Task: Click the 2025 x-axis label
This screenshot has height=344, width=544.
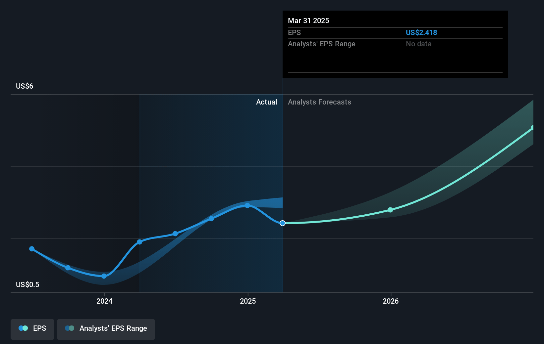Action: (x=248, y=301)
